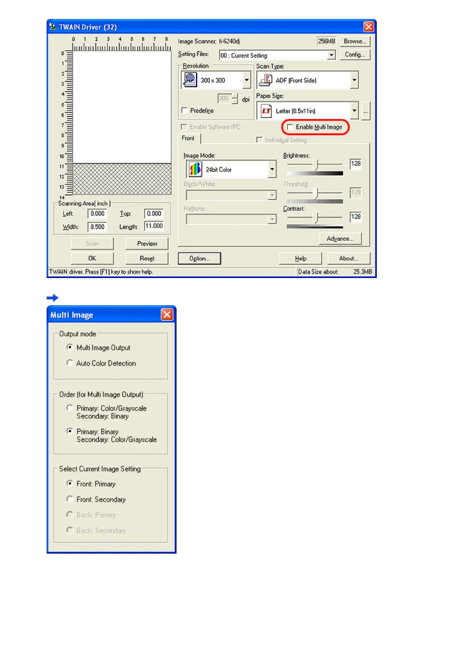Click the Width scanning area field
The height and width of the screenshot is (665, 470).
97,227
